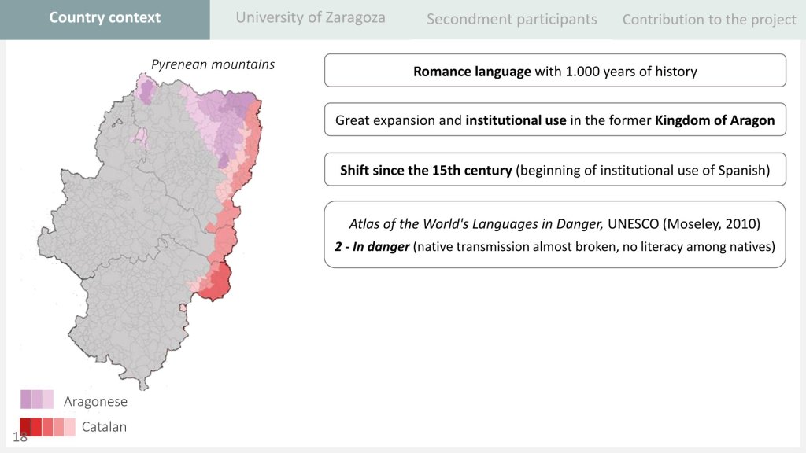Pick the lightest pink Aragonese legend swatch
The width and height of the screenshot is (806, 453).
pos(49,400)
